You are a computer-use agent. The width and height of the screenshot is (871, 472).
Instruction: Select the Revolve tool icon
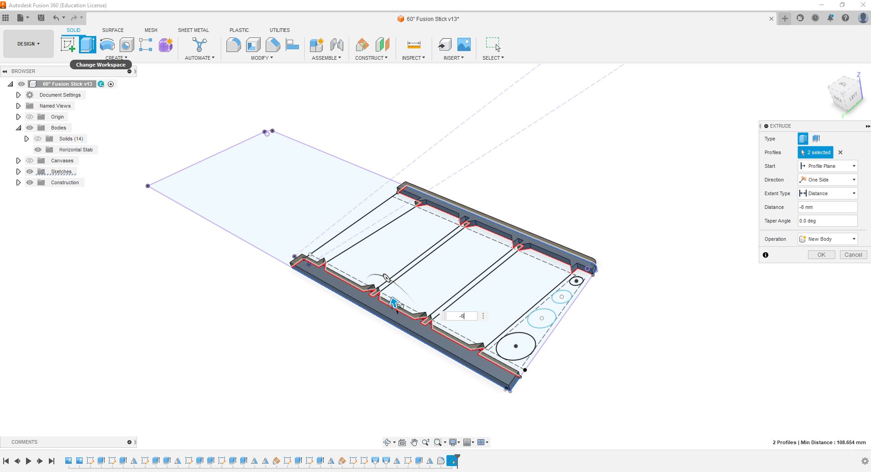pyautogui.click(x=107, y=45)
